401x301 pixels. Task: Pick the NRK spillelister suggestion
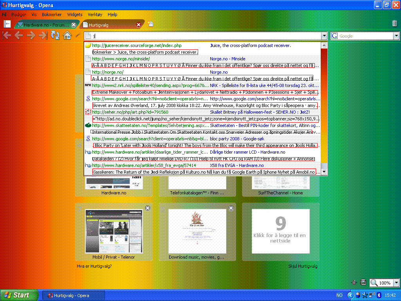[202, 89]
